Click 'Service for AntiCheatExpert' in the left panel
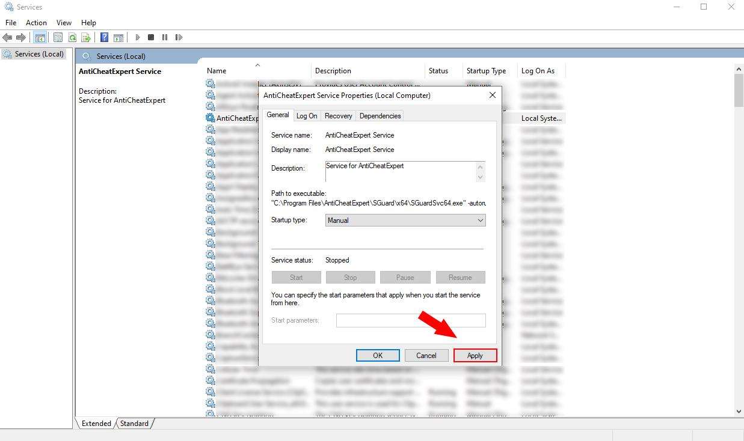The image size is (744, 441). 122,100
